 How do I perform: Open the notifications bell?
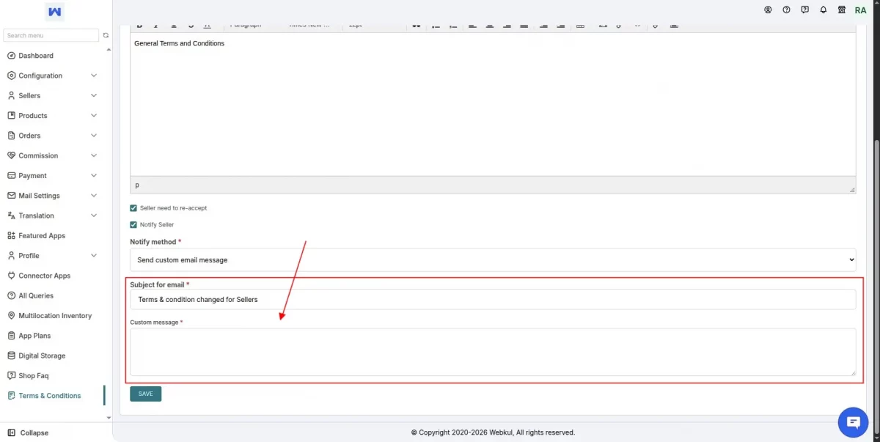click(824, 10)
